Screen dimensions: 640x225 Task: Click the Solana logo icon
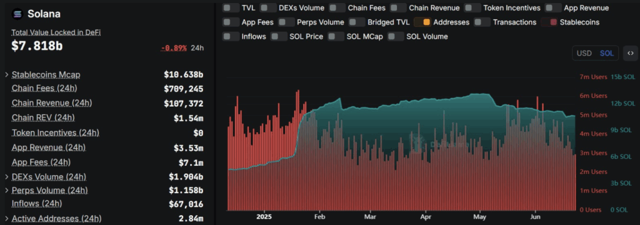(x=17, y=14)
